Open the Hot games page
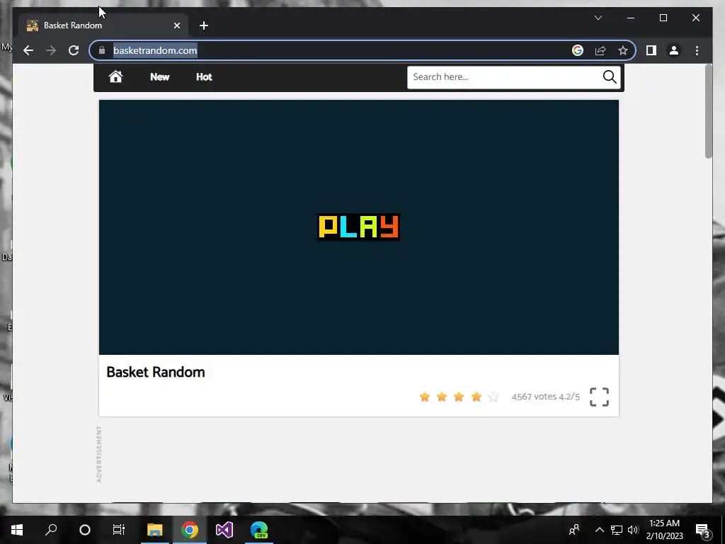725x544 pixels. tap(204, 76)
